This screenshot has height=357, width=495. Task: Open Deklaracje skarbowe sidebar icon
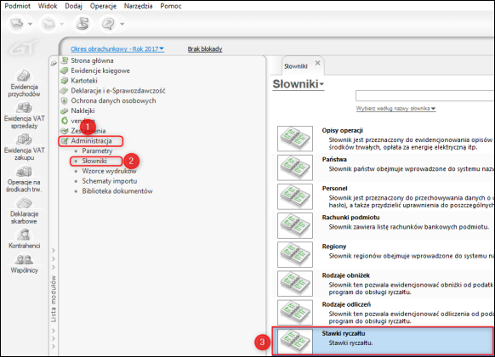pyautogui.click(x=24, y=211)
